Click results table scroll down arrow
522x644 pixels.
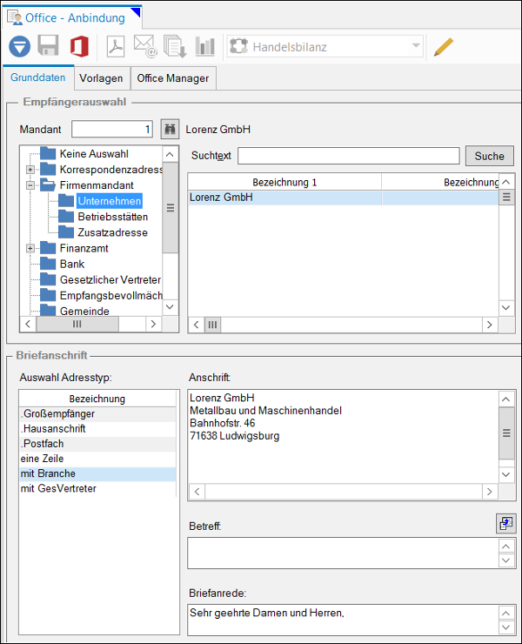pyautogui.click(x=506, y=307)
